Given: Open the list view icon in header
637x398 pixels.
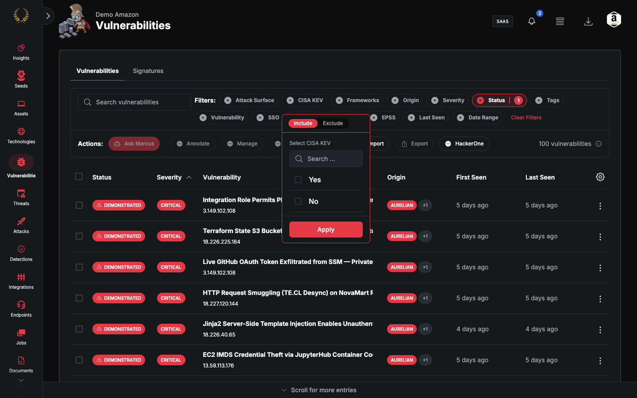Looking at the screenshot, I should [x=560, y=21].
